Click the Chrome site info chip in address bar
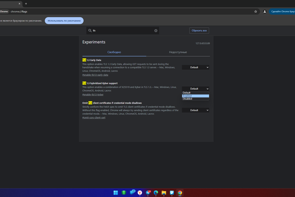The width and height of the screenshot is (295, 197). [4, 11]
